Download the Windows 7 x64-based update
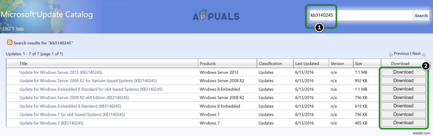Viewport: 433px width, 136px height. coord(403,115)
